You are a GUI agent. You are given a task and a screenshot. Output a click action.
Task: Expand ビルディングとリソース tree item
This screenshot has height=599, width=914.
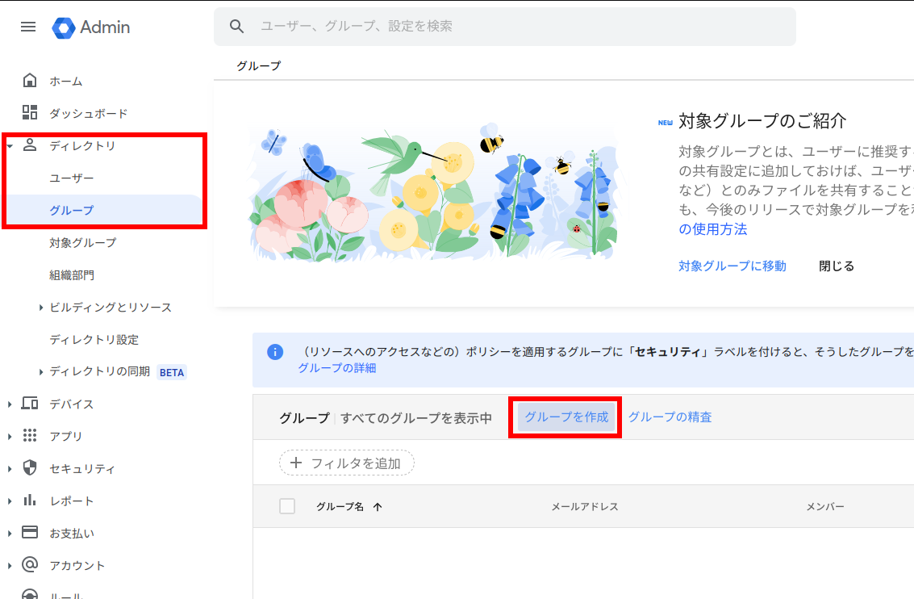pyautogui.click(x=41, y=308)
